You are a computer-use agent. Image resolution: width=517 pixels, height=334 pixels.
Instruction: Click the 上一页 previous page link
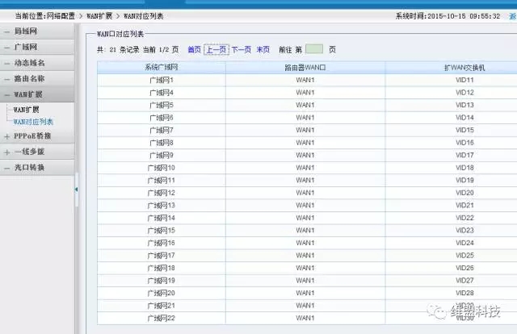pos(216,49)
